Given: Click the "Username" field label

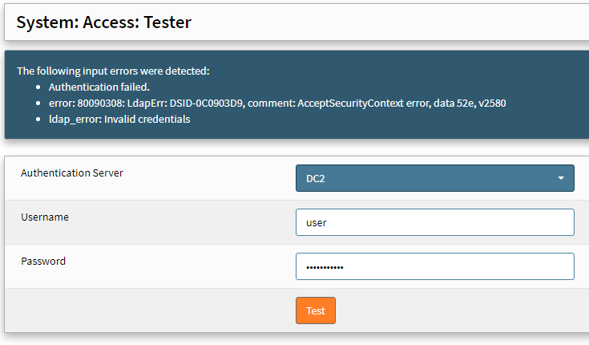Looking at the screenshot, I should [x=45, y=217].
